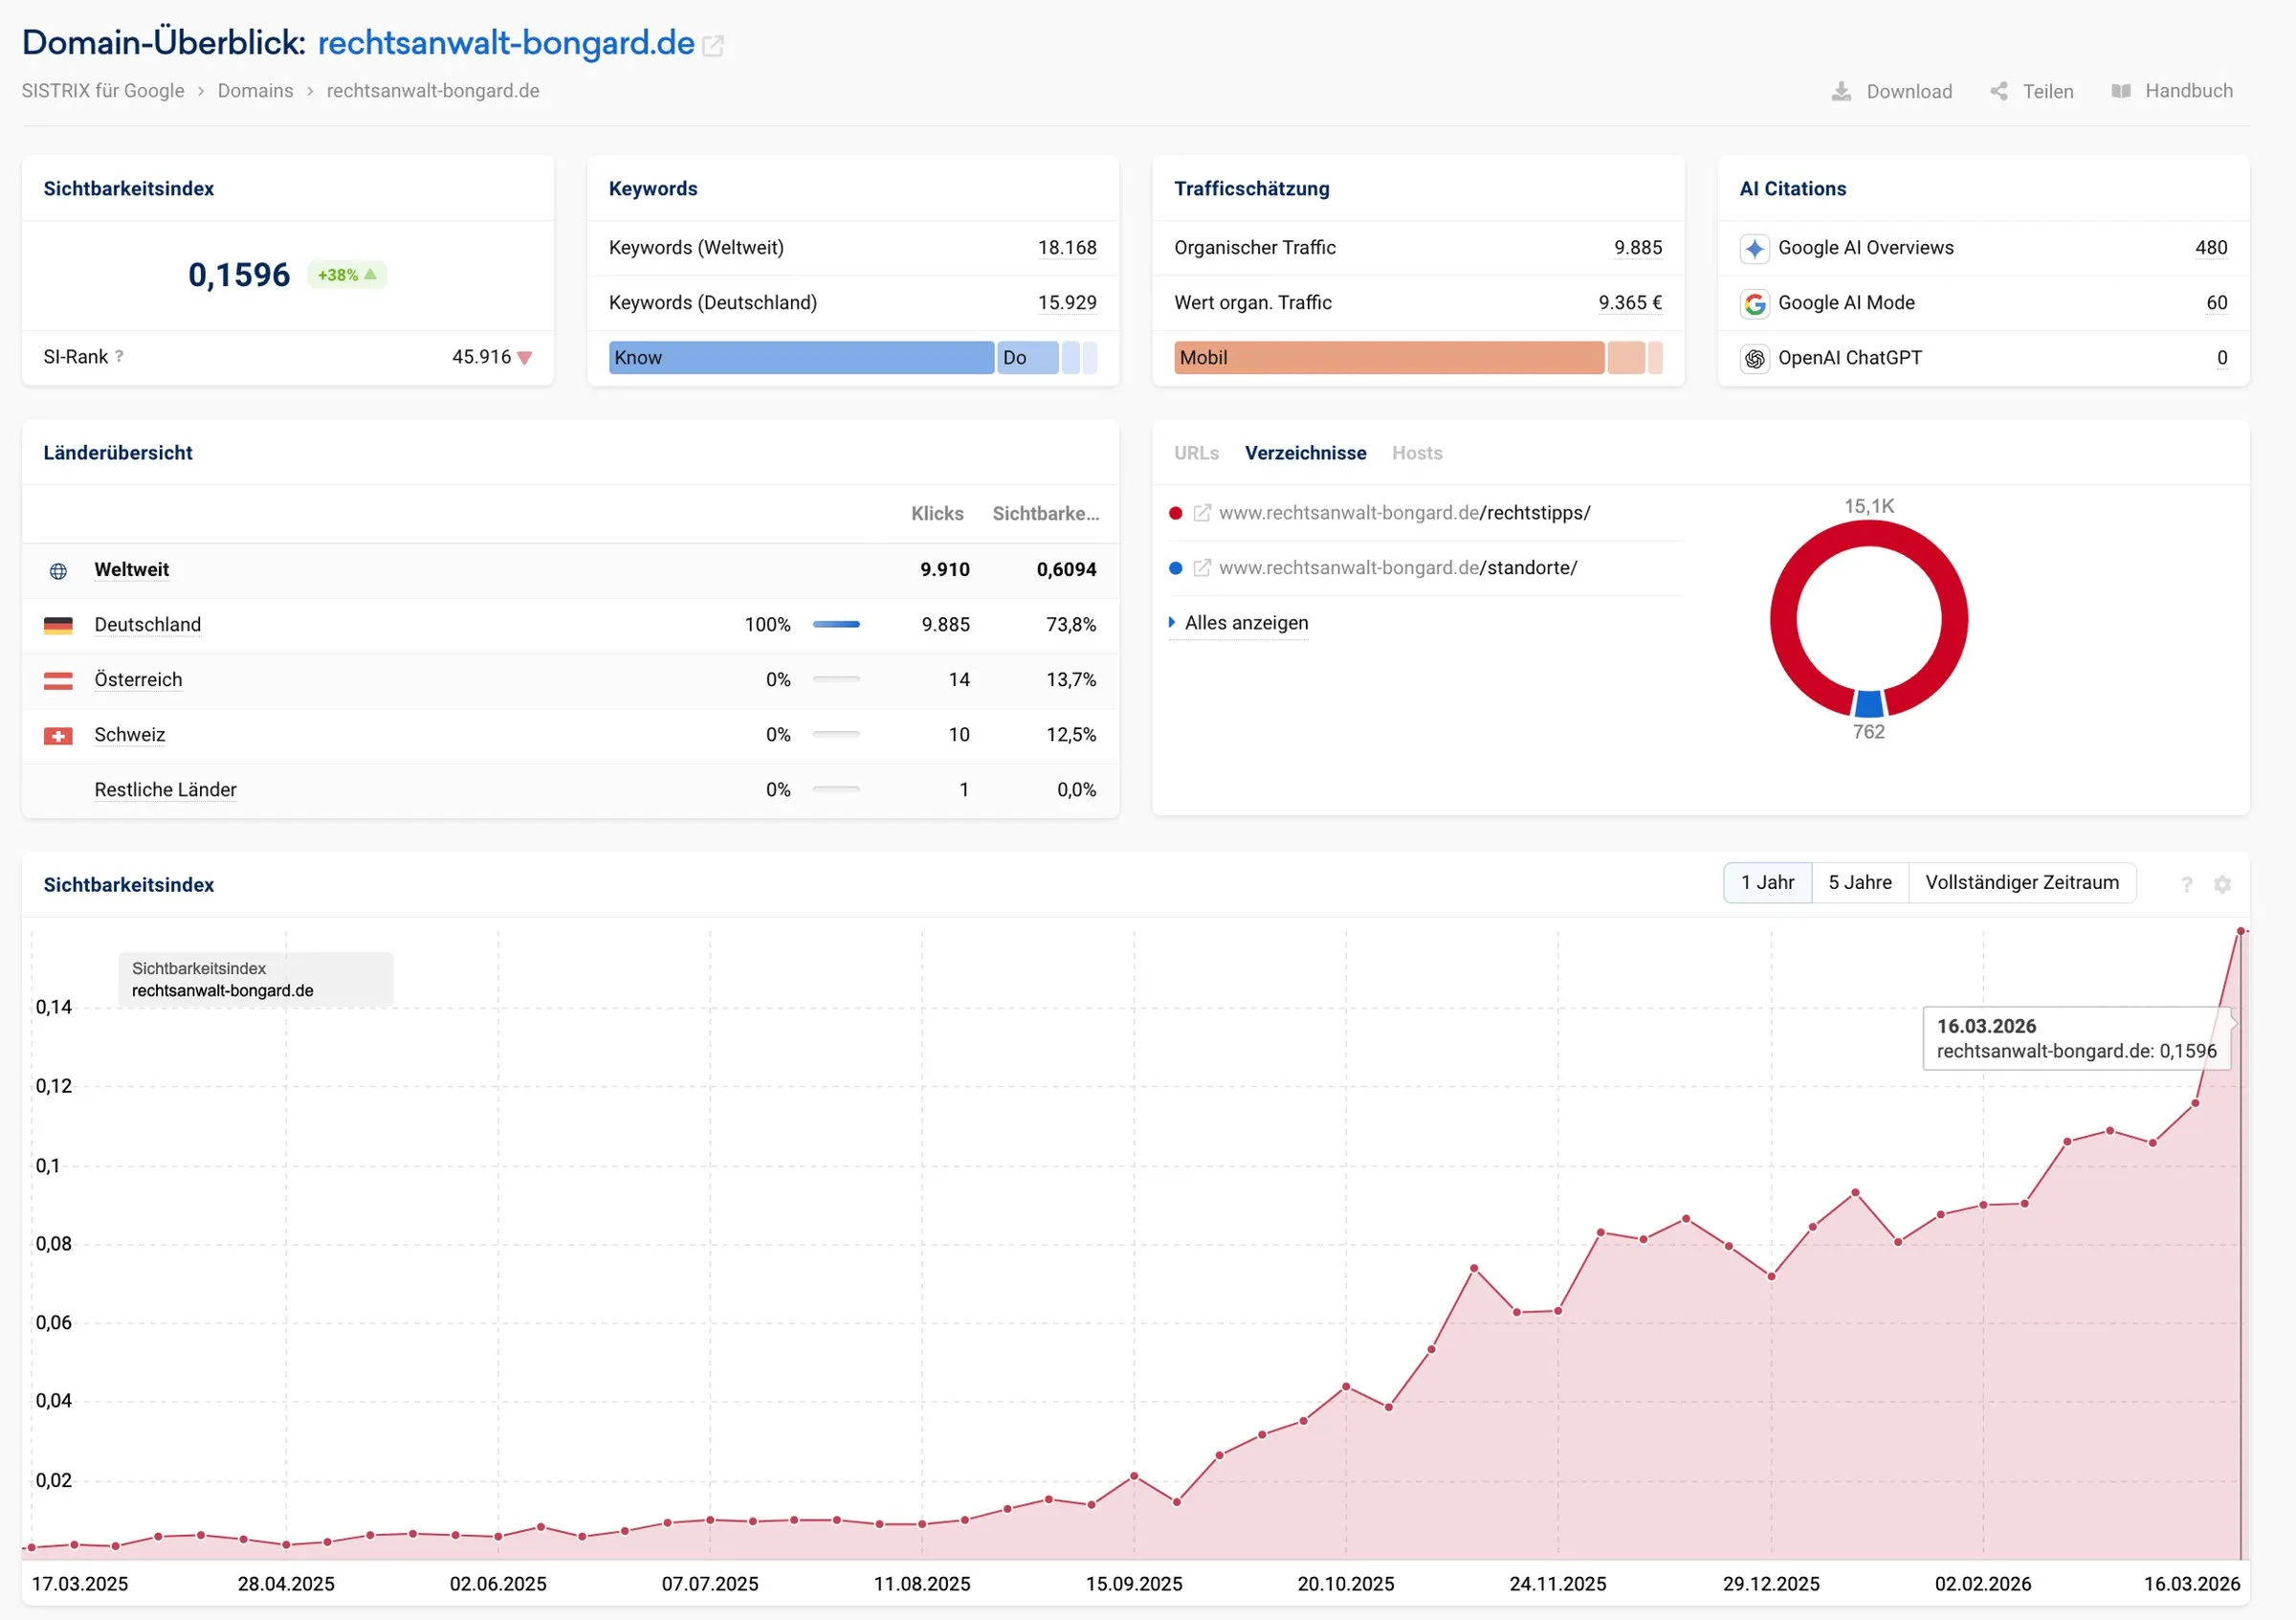
Task: Click the Klicks column header
Action: pos(937,514)
